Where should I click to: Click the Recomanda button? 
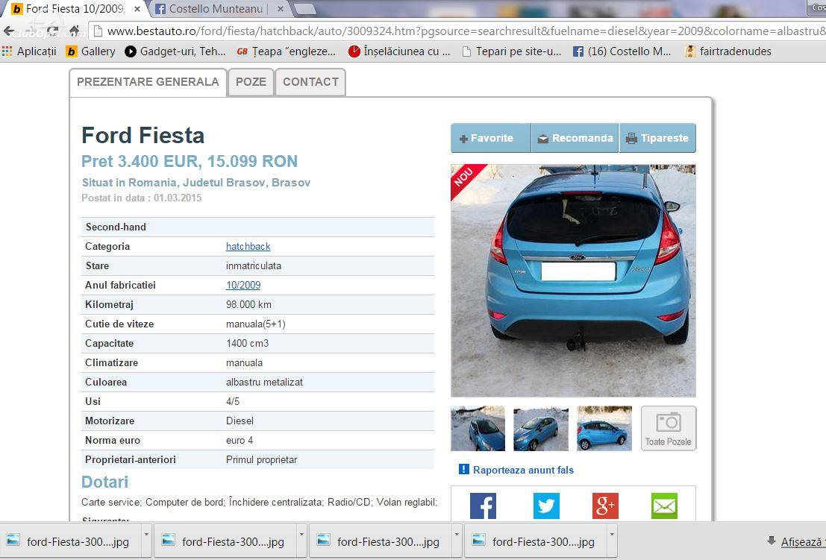(575, 138)
